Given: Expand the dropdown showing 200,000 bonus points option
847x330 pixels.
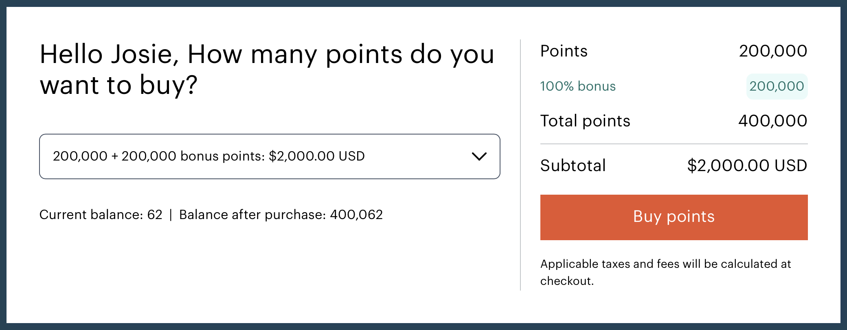Looking at the screenshot, I should coord(269,156).
